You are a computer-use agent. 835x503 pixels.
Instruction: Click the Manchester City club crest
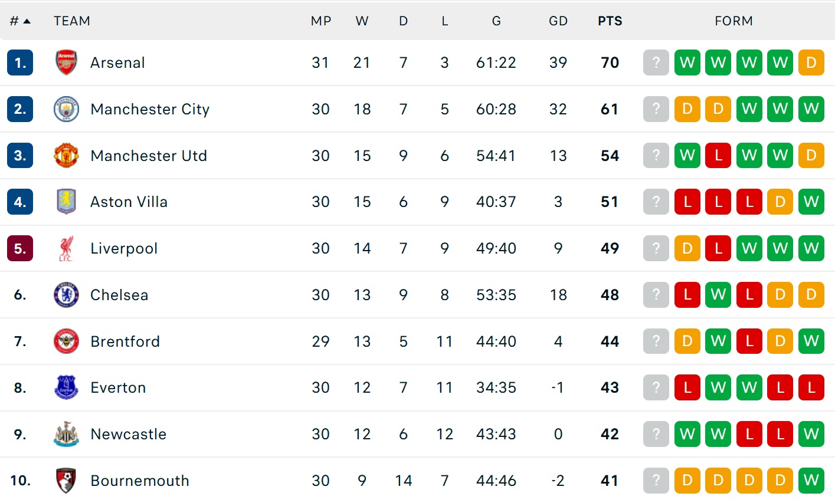[66, 109]
